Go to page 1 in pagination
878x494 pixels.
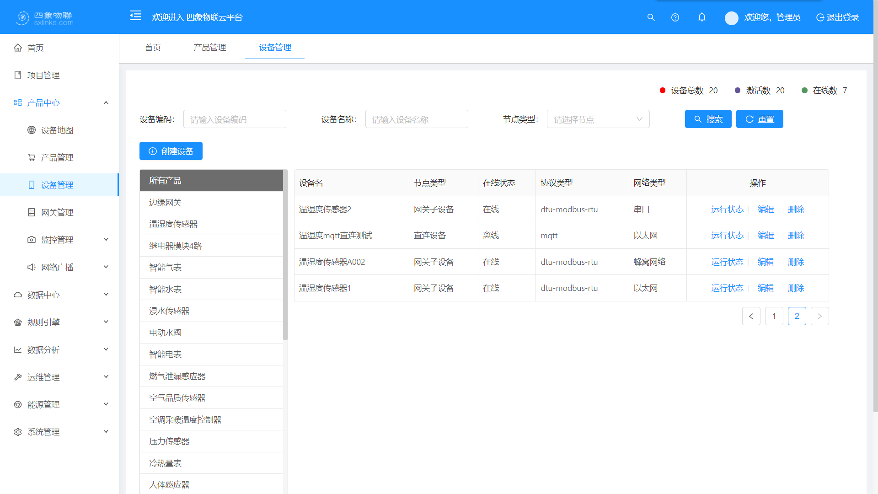pos(774,316)
